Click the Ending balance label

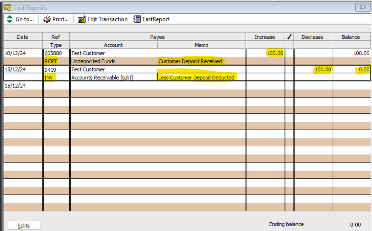click(x=286, y=224)
